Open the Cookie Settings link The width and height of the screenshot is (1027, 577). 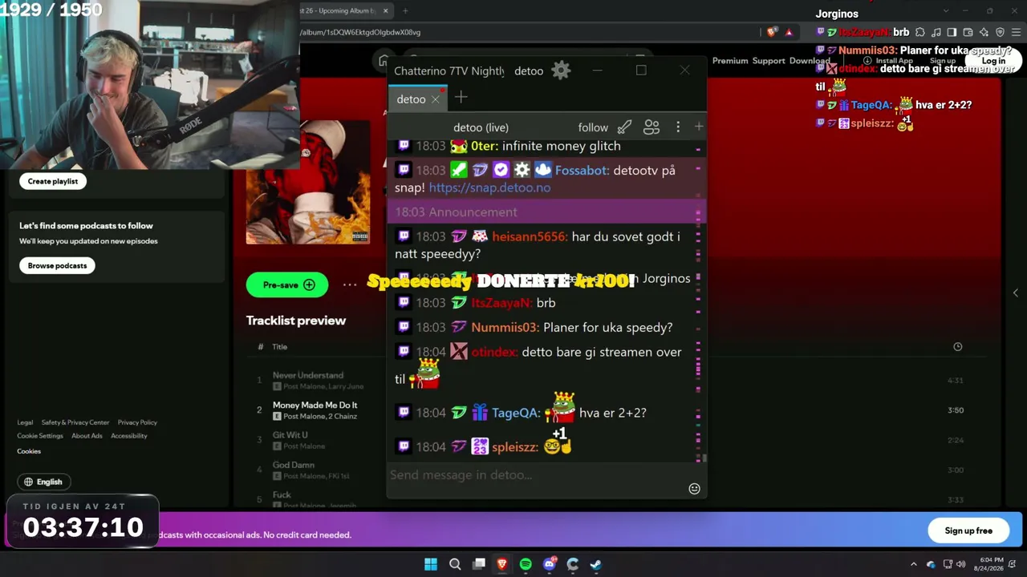(x=40, y=436)
